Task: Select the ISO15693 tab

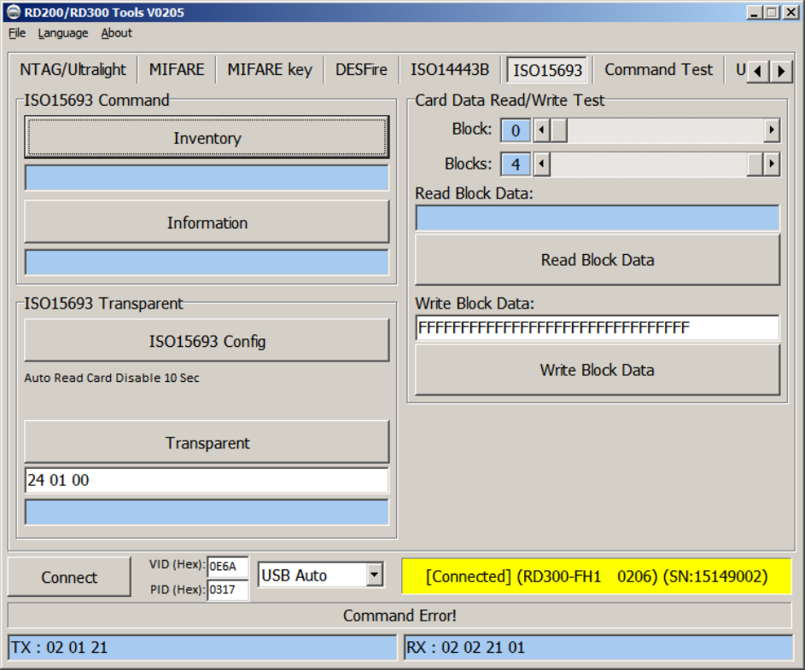Action: point(547,70)
